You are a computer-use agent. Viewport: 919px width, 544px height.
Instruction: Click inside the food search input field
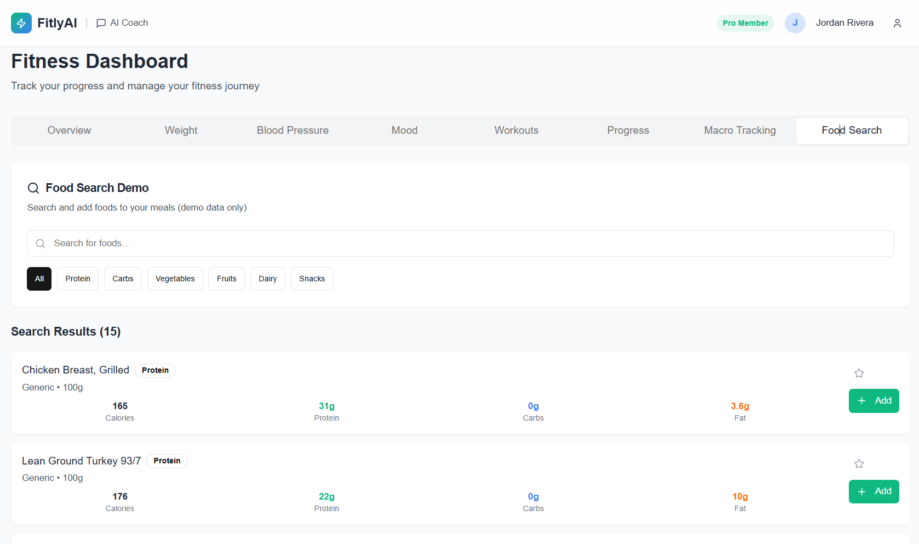219,243
